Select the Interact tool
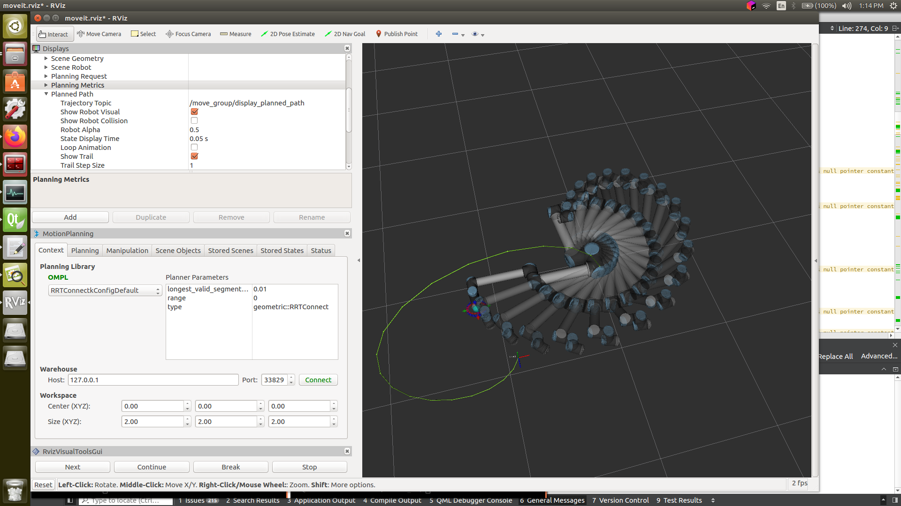Screen dimensions: 901x506 pyautogui.click(x=53, y=34)
